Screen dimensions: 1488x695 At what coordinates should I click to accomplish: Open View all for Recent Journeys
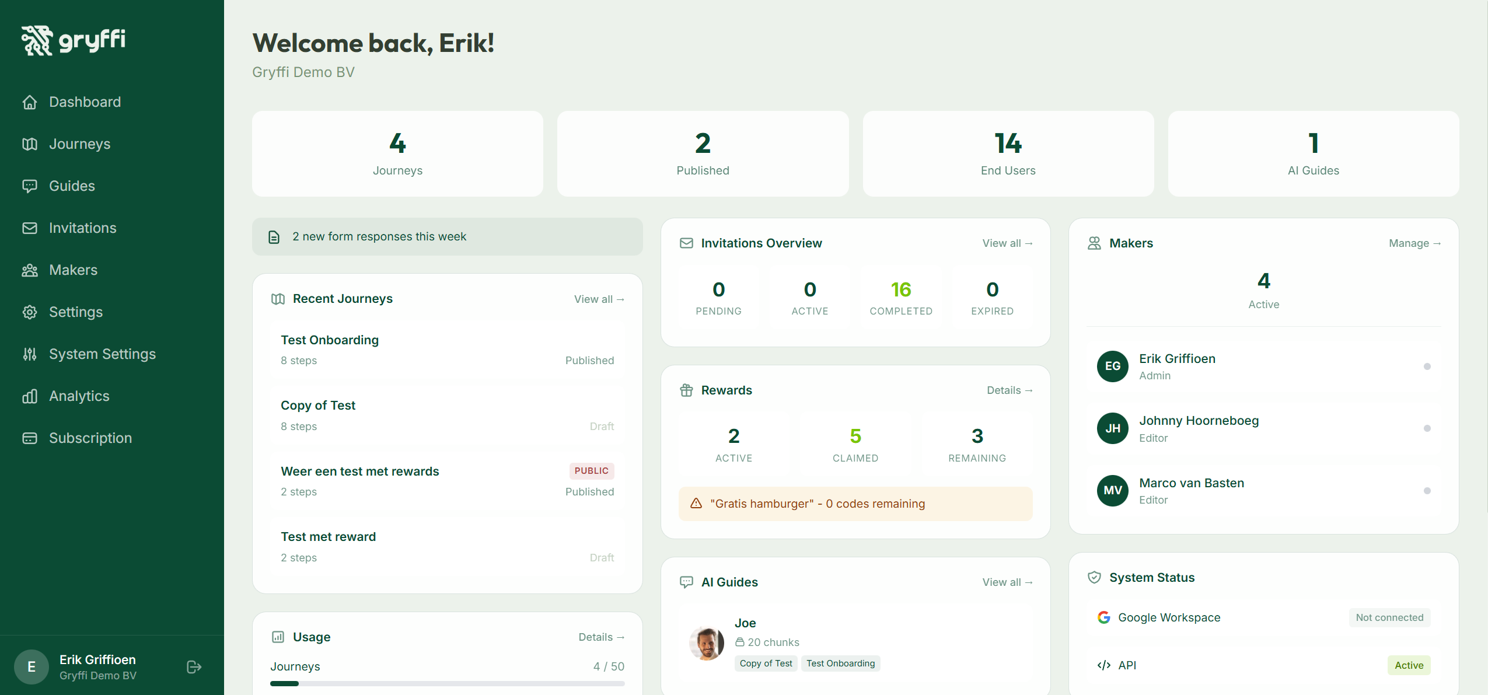[x=599, y=299]
